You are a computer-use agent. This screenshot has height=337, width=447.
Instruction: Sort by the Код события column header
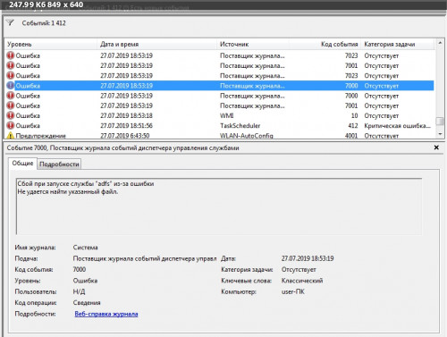(x=325, y=45)
